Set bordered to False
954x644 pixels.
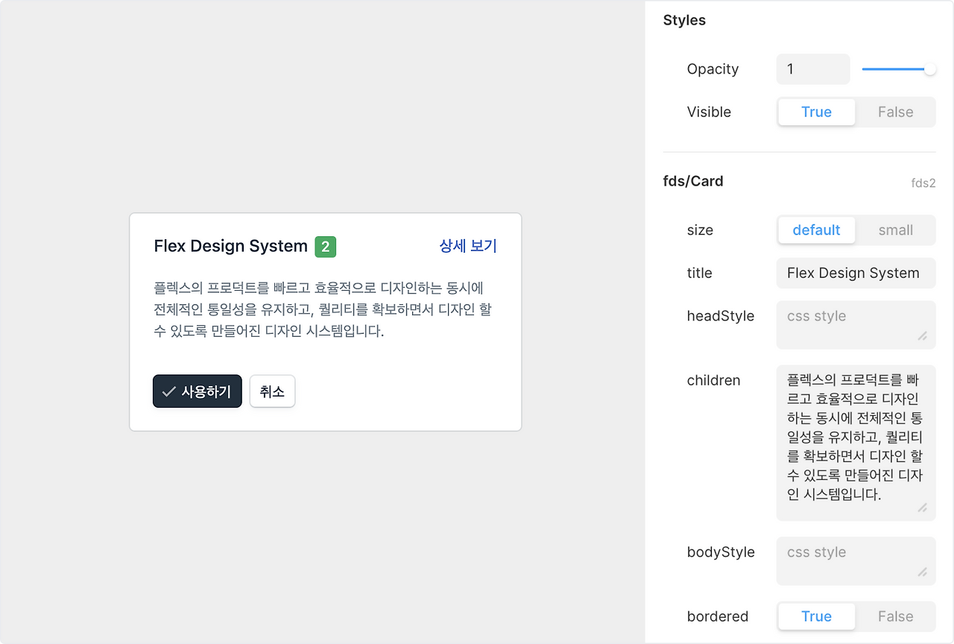click(895, 616)
